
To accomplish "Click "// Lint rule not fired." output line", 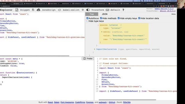I will tap(113, 59).
